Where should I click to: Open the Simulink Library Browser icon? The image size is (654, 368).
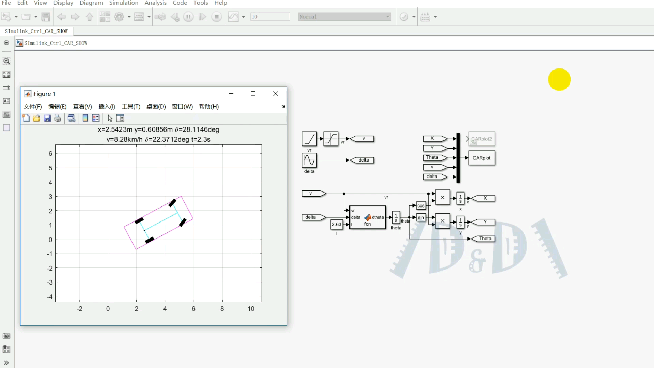pyautogui.click(x=105, y=16)
